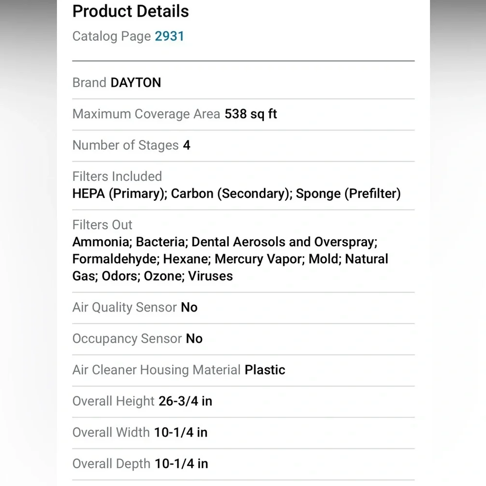Click the Filters Included label

117,176
